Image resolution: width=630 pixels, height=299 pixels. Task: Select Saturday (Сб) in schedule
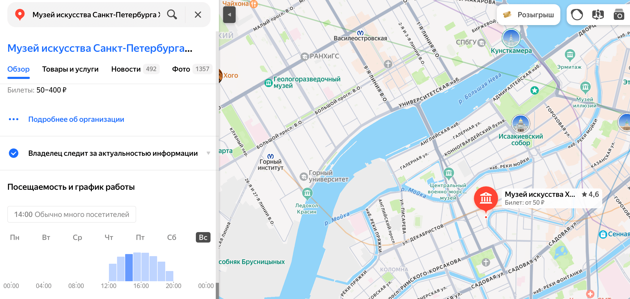click(172, 237)
